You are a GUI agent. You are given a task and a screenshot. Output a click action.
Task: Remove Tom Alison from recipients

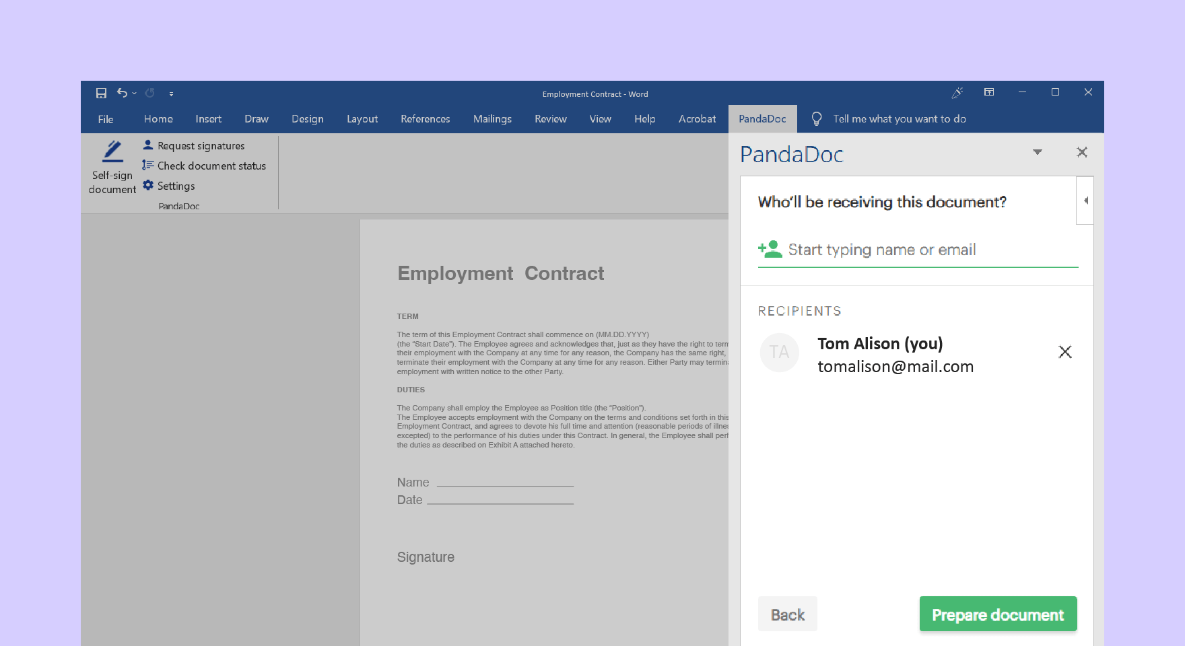click(1064, 352)
